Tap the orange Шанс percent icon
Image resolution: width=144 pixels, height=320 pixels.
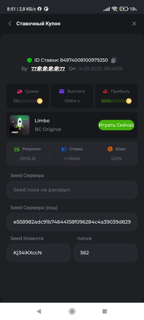click(x=110, y=149)
